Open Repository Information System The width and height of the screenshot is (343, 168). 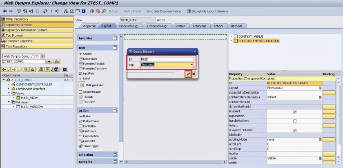tap(37, 30)
